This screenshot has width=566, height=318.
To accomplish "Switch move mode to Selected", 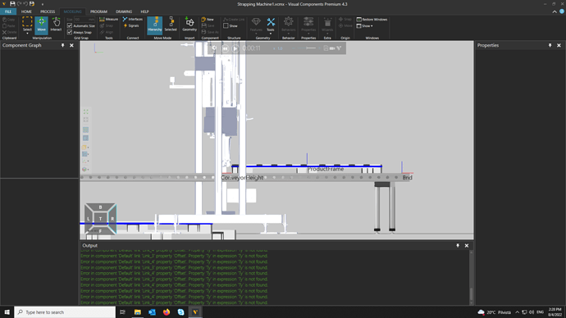I will (171, 25).
